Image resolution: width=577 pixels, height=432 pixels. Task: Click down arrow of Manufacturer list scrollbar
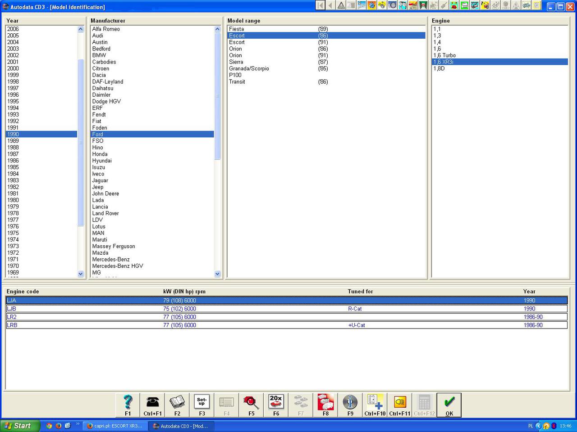217,274
